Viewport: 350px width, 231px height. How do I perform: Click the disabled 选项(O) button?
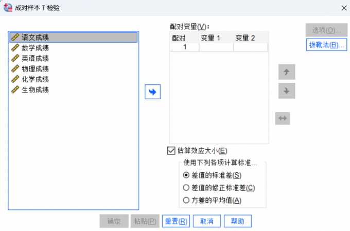coord(326,30)
